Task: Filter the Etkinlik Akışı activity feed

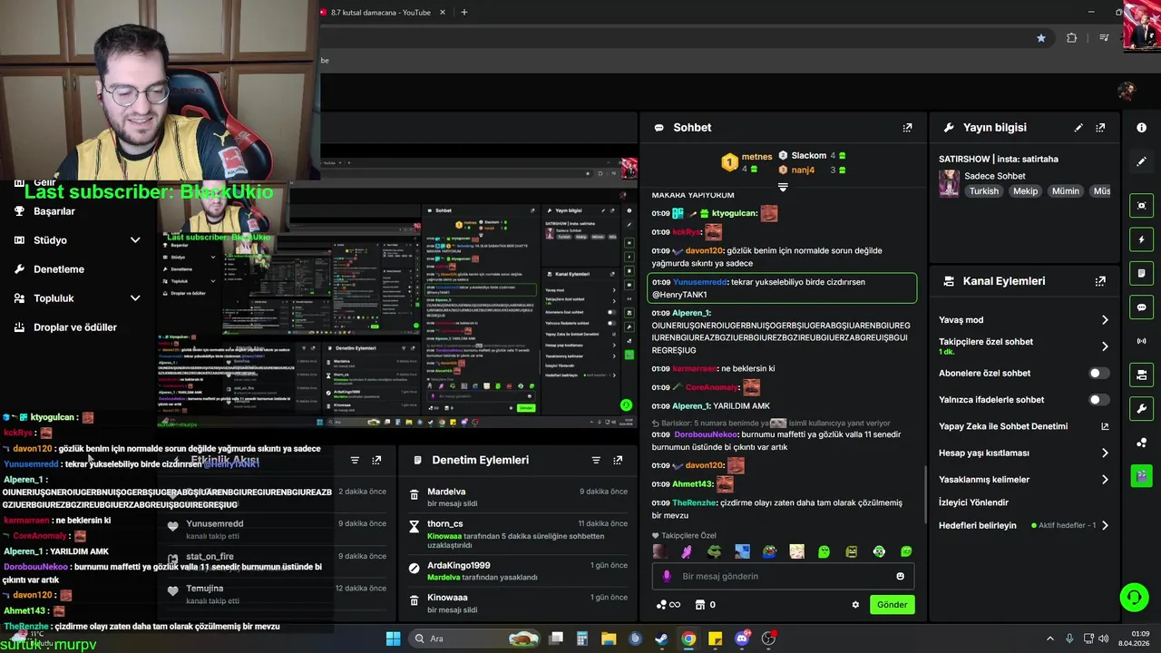Action: (x=355, y=460)
